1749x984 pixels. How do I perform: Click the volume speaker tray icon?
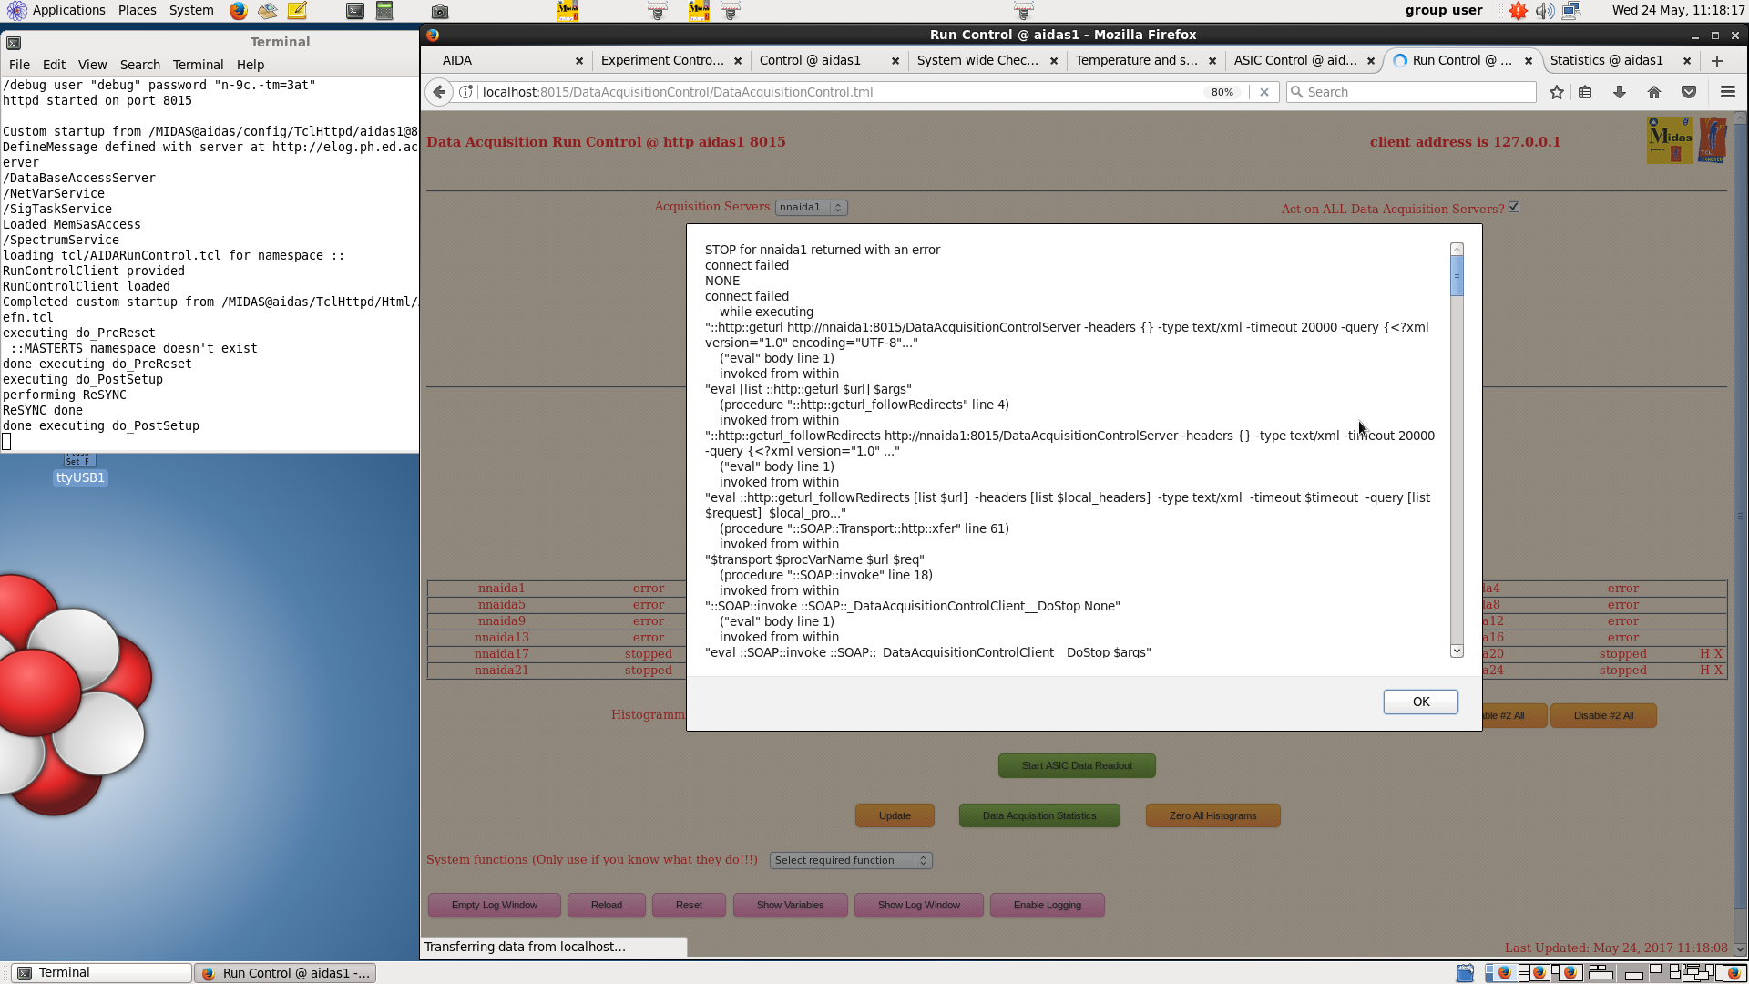[1544, 11]
